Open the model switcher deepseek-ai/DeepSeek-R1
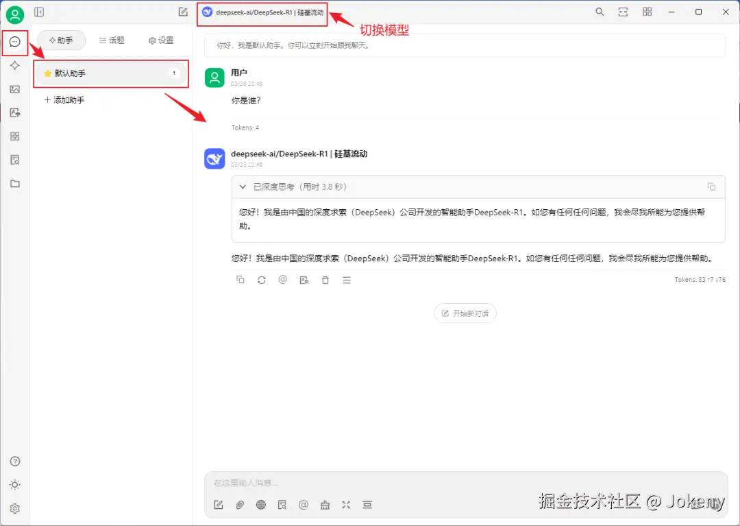 263,13
